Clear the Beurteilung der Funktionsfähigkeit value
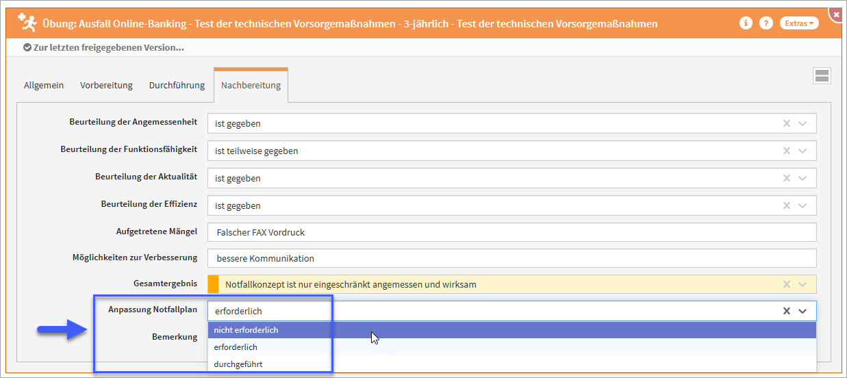 pyautogui.click(x=786, y=151)
